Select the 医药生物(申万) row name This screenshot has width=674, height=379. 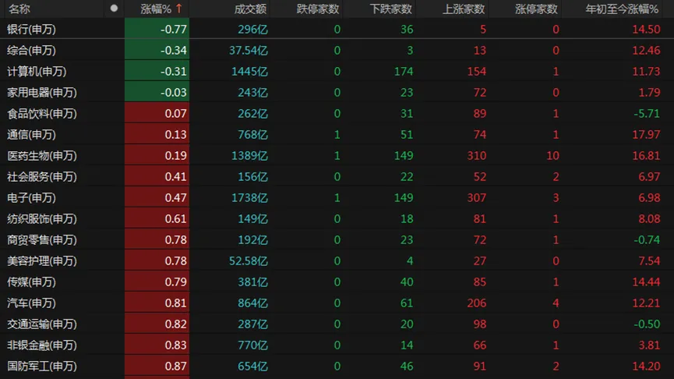click(42, 156)
